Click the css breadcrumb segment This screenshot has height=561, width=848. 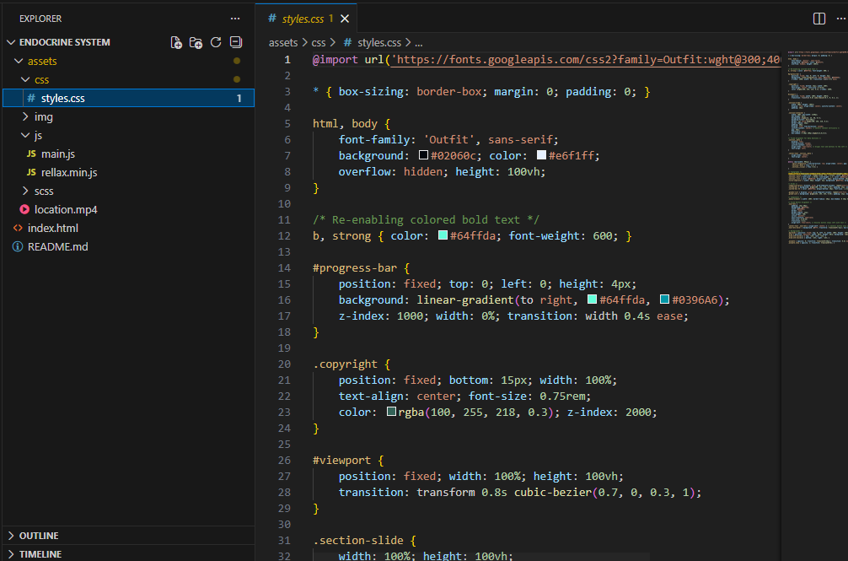(x=317, y=41)
